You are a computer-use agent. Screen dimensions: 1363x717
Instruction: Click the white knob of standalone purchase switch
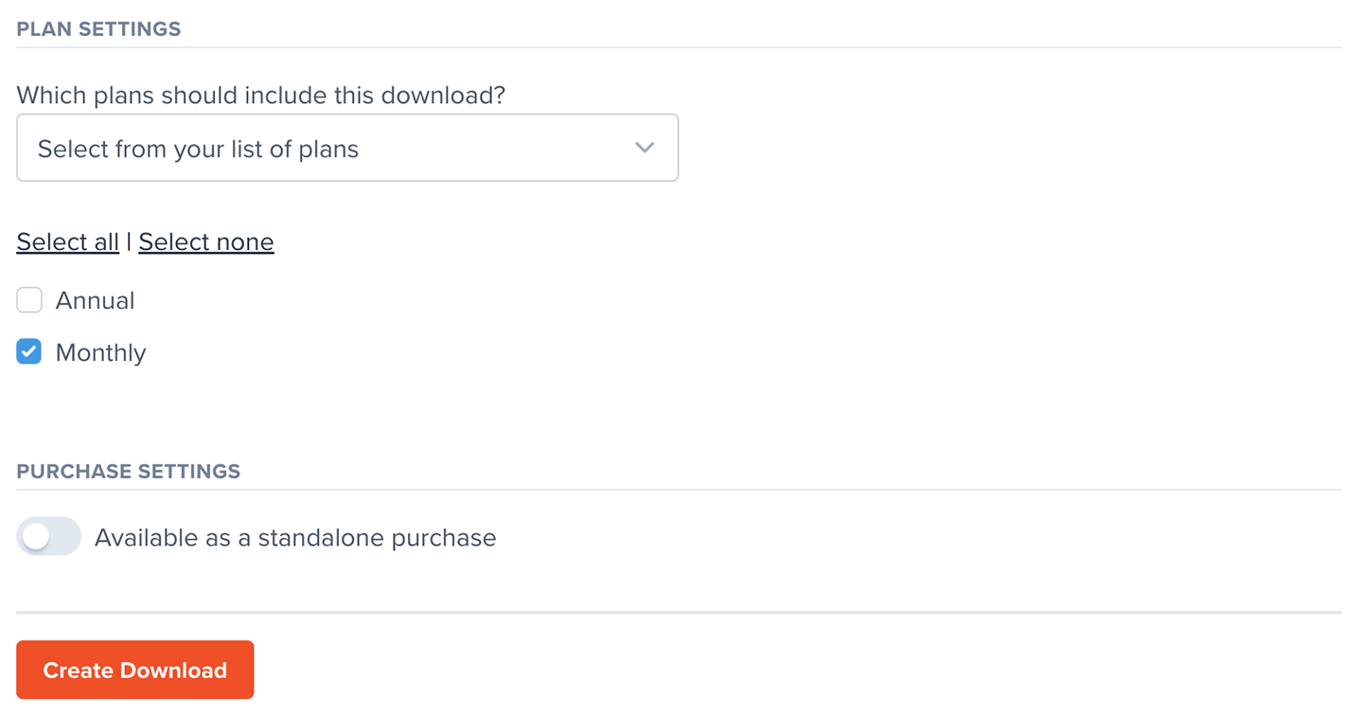[x=36, y=537]
